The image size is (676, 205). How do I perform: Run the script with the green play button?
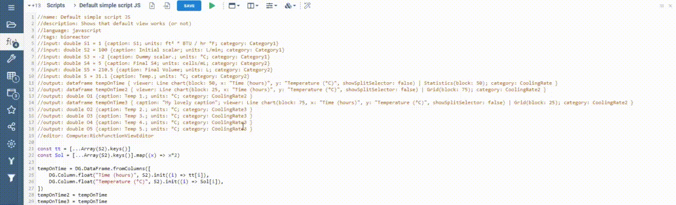[x=212, y=5]
